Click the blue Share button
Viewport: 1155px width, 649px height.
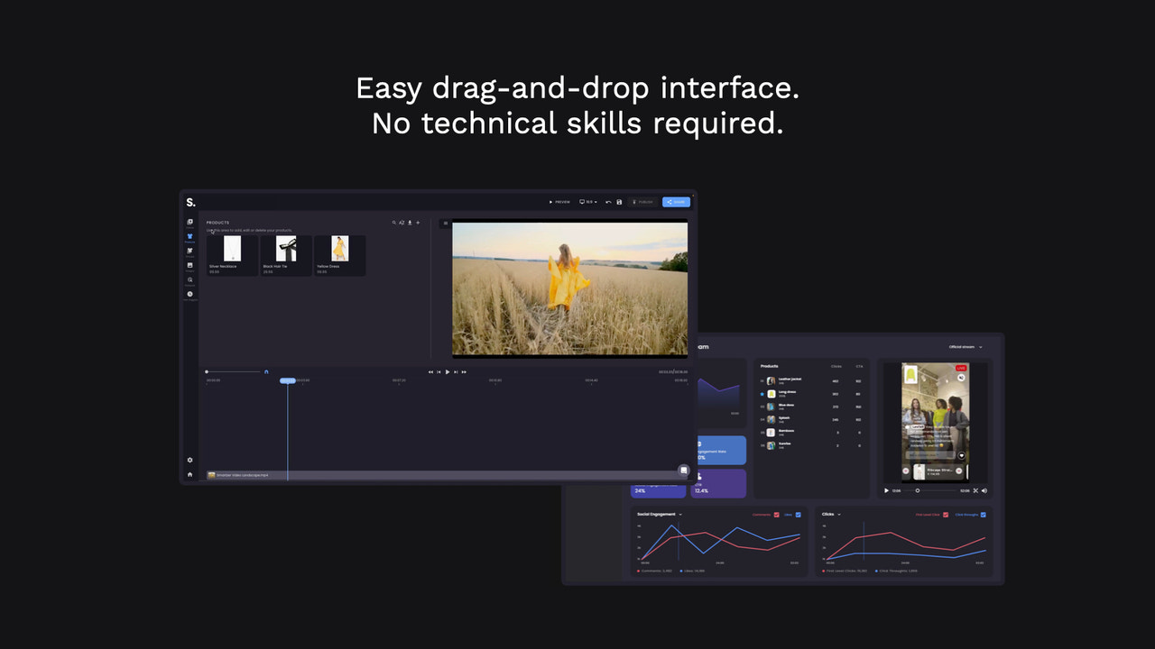point(676,202)
